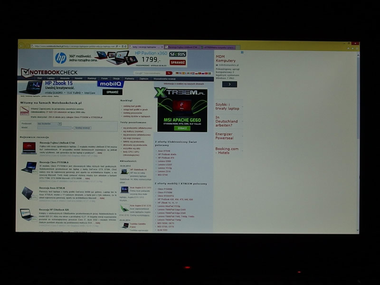
Task: Click the Google custom search field
Action: (x=150, y=73)
